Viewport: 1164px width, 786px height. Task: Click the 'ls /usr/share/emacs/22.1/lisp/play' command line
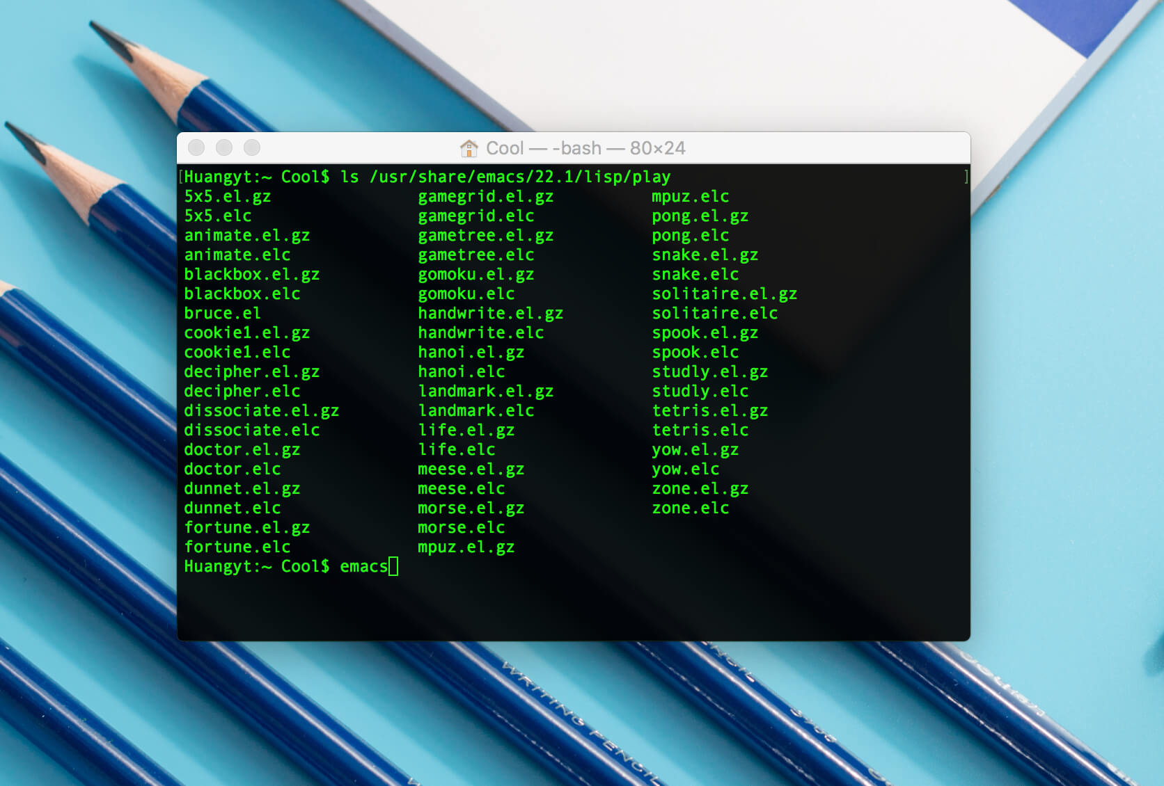click(505, 177)
